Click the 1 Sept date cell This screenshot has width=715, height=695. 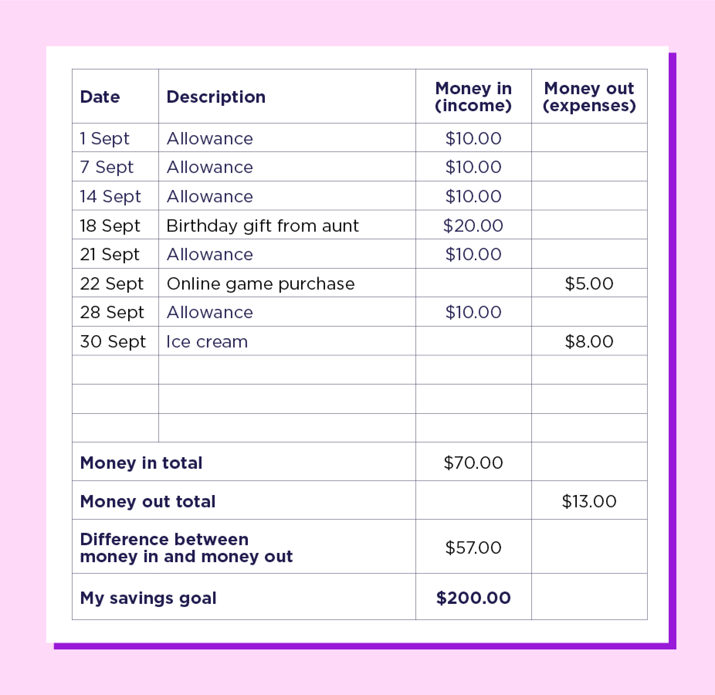click(x=105, y=138)
